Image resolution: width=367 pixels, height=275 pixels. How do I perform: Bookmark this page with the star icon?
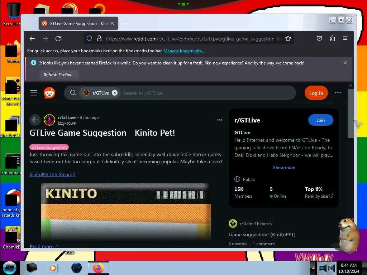tap(288, 39)
